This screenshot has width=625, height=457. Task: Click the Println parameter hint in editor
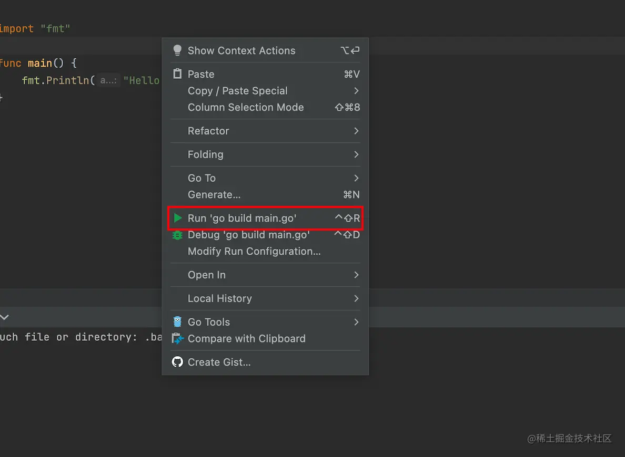(108, 80)
